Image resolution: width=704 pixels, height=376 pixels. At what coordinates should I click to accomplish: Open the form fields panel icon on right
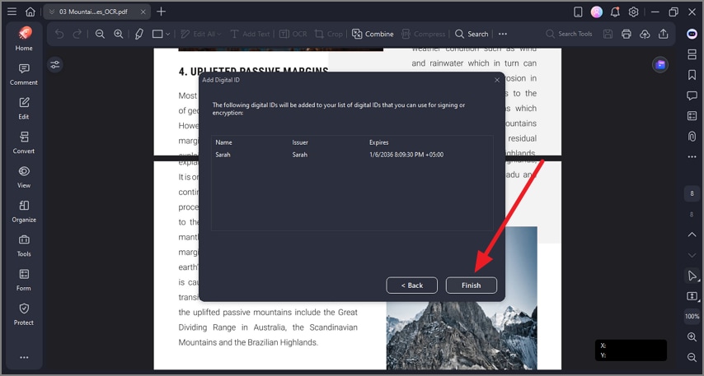tap(692, 116)
